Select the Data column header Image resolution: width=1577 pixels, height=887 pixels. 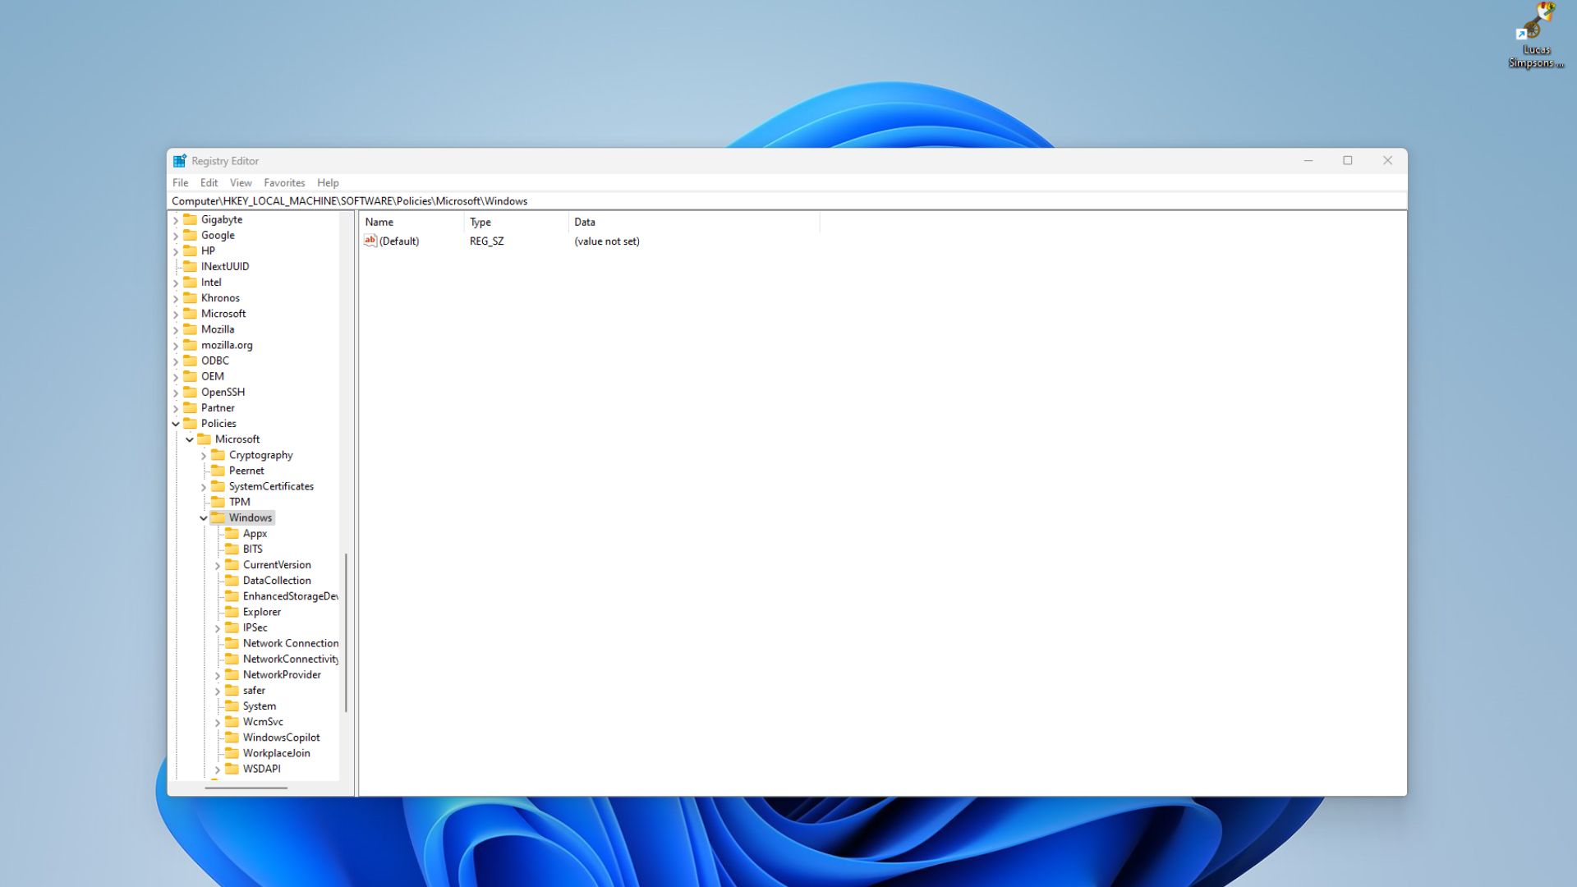click(x=584, y=222)
